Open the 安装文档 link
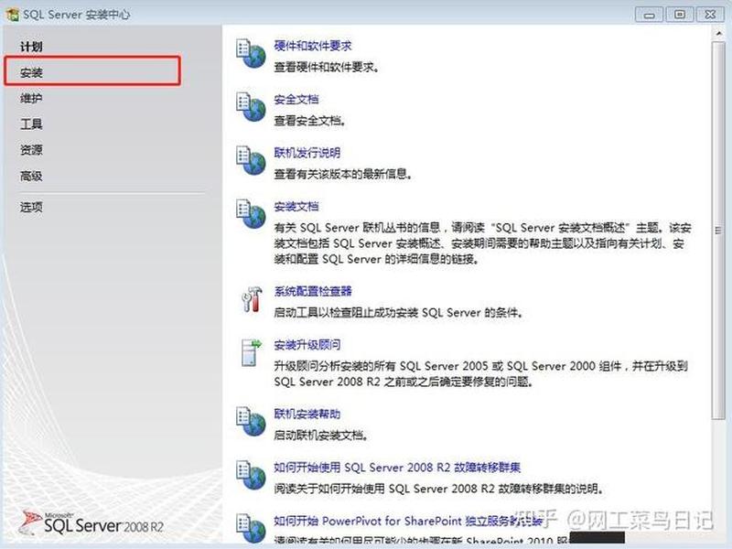This screenshot has width=732, height=549. (x=296, y=207)
